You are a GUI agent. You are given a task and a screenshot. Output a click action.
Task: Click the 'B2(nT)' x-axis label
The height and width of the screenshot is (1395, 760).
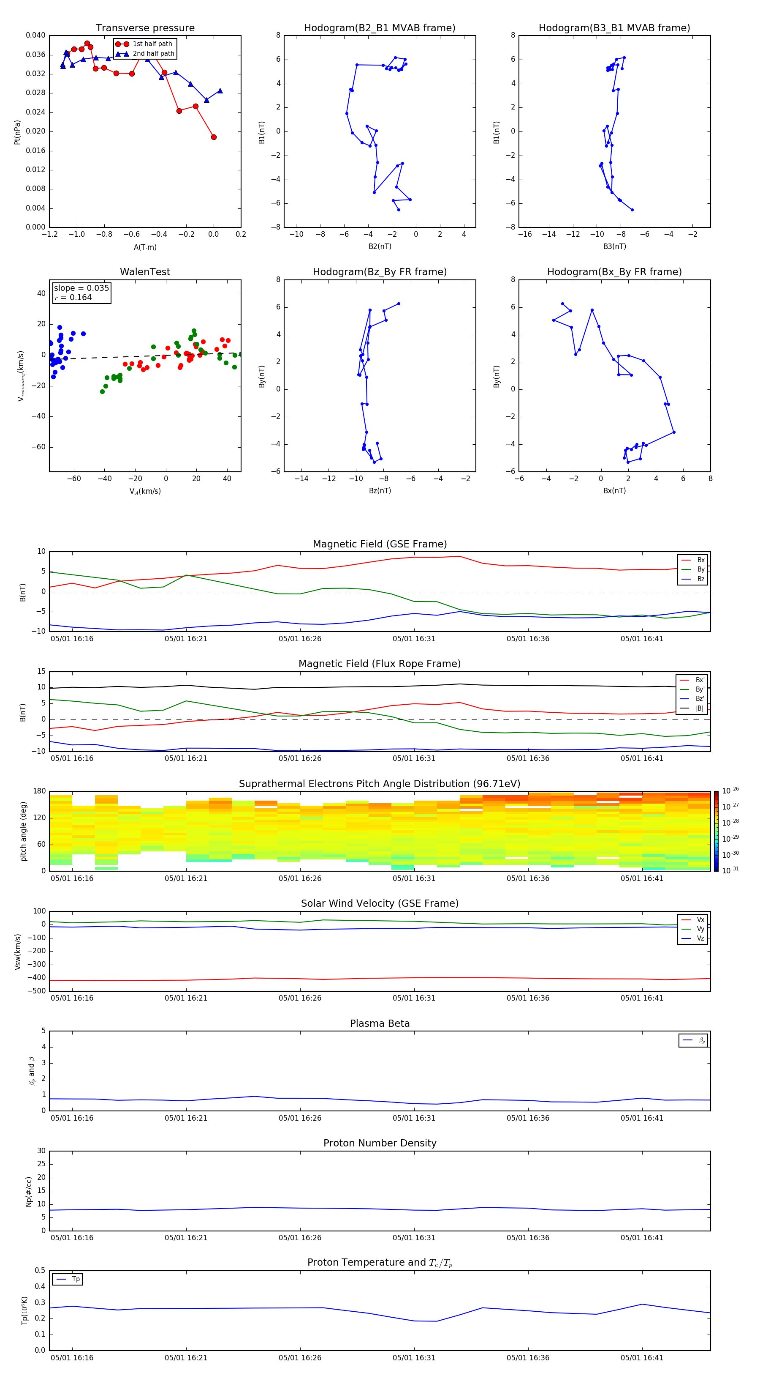380,246
